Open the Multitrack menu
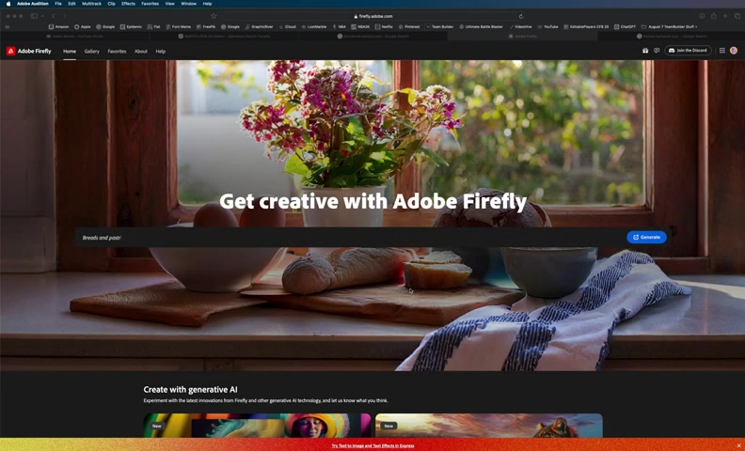 click(91, 4)
